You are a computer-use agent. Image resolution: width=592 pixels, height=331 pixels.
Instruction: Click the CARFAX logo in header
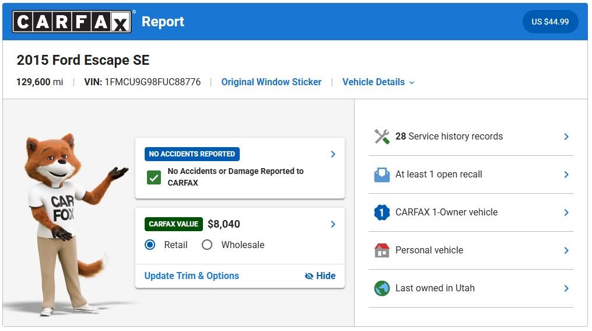click(72, 22)
